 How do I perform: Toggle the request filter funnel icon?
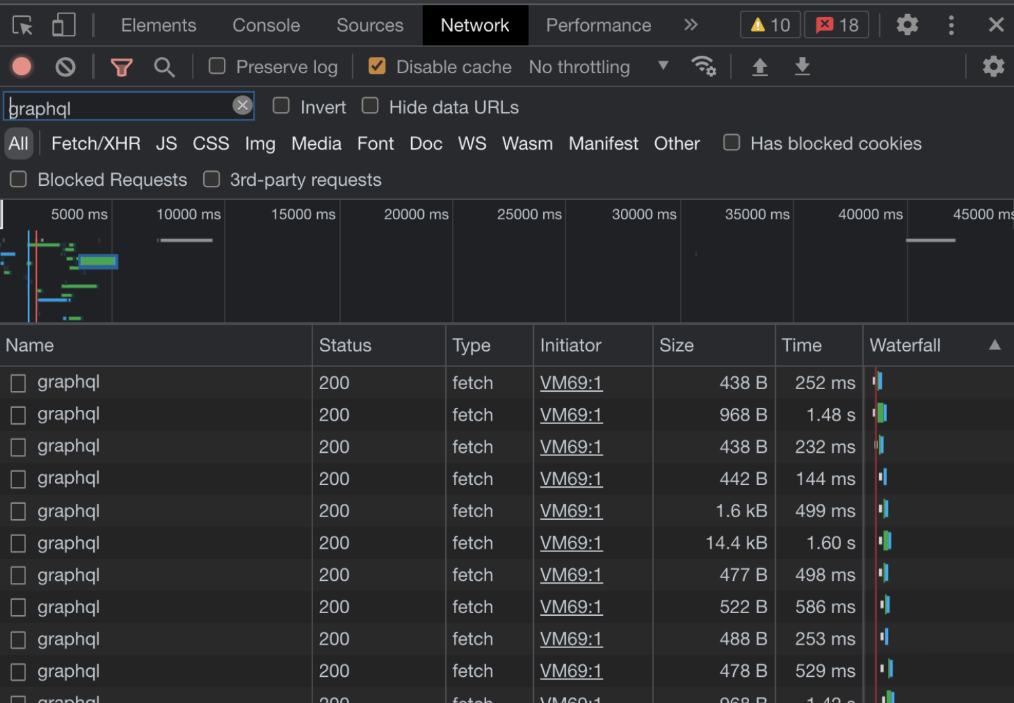tap(121, 67)
